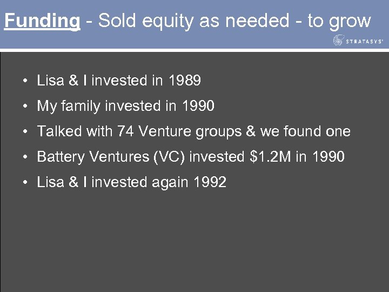Screen dimensions: 389x292
Task: Select "Lisa & I invested again 1992" line
Action: [x=131, y=182]
